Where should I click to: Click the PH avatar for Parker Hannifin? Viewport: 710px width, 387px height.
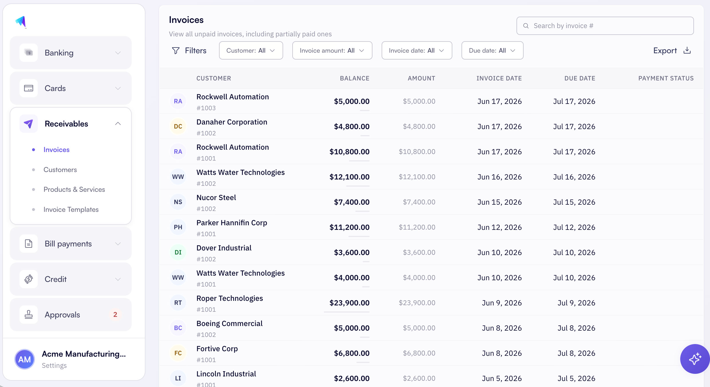click(178, 227)
